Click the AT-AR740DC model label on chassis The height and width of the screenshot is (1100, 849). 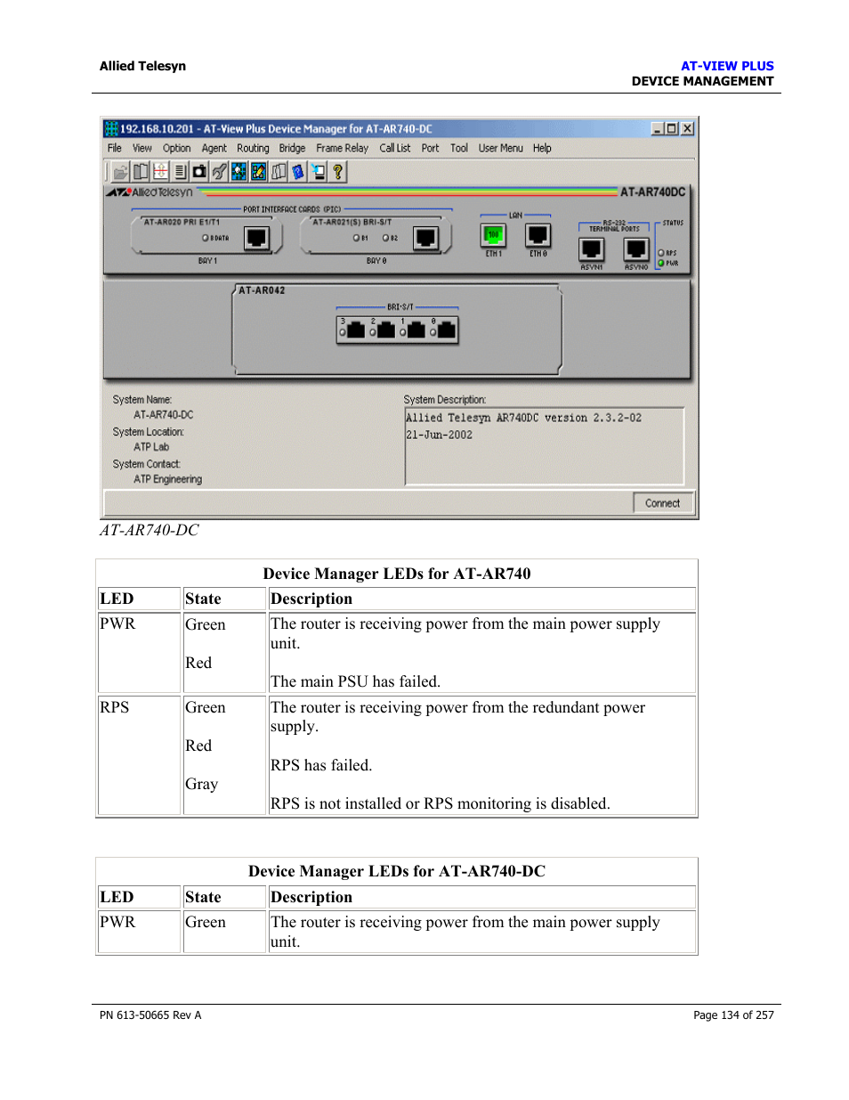pyautogui.click(x=652, y=191)
